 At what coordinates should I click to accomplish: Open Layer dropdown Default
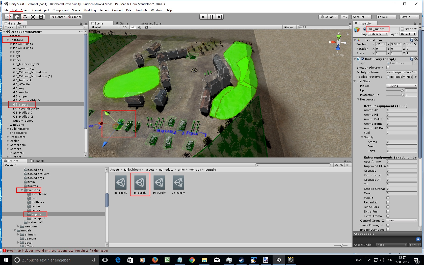(x=408, y=34)
